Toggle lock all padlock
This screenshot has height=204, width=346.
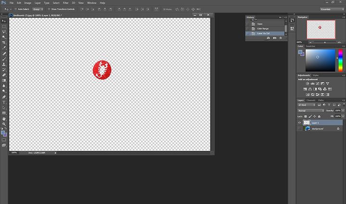[319, 116]
